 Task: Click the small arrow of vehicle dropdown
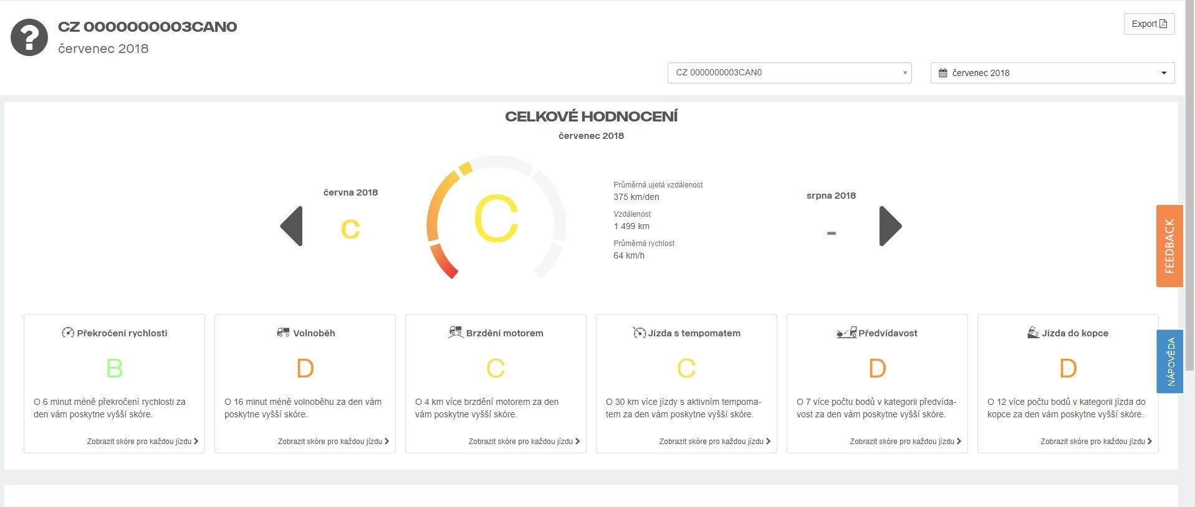coord(905,73)
